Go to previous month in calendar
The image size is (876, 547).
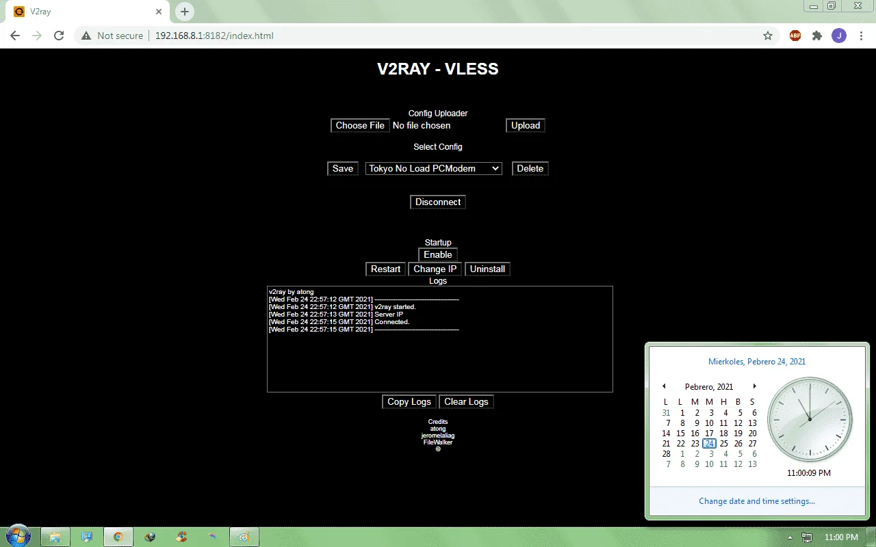[663, 386]
